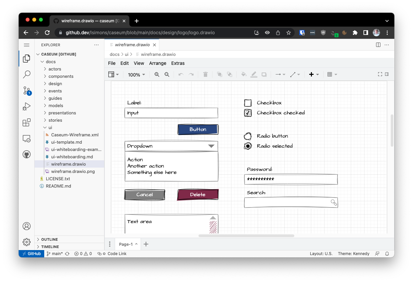Open the Extensions view
This screenshot has width=413, height=282.
pos(27,122)
